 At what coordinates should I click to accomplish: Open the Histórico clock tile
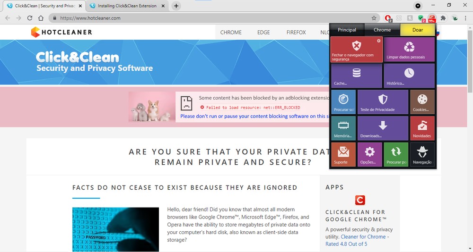(x=409, y=76)
